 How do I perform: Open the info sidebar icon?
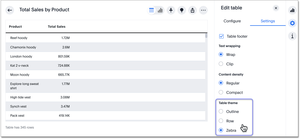292,36
